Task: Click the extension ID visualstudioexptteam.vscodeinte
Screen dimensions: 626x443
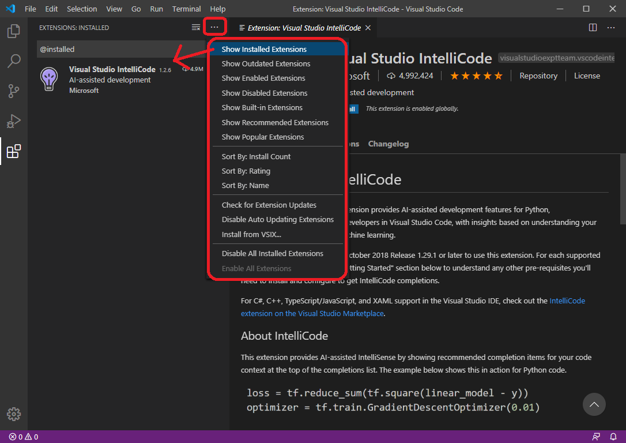Action: click(x=556, y=58)
